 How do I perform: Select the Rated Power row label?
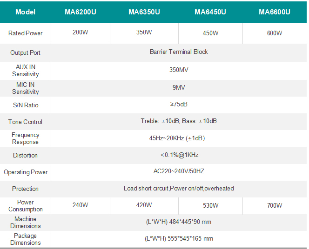click(x=25, y=33)
